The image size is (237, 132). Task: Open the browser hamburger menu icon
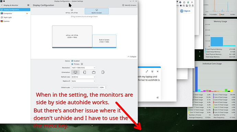coord(192,2)
